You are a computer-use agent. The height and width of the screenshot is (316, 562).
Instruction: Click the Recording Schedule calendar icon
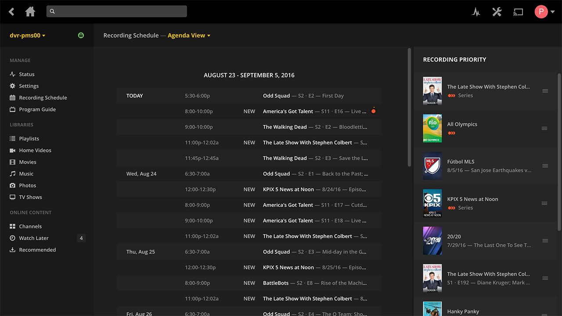(x=13, y=97)
